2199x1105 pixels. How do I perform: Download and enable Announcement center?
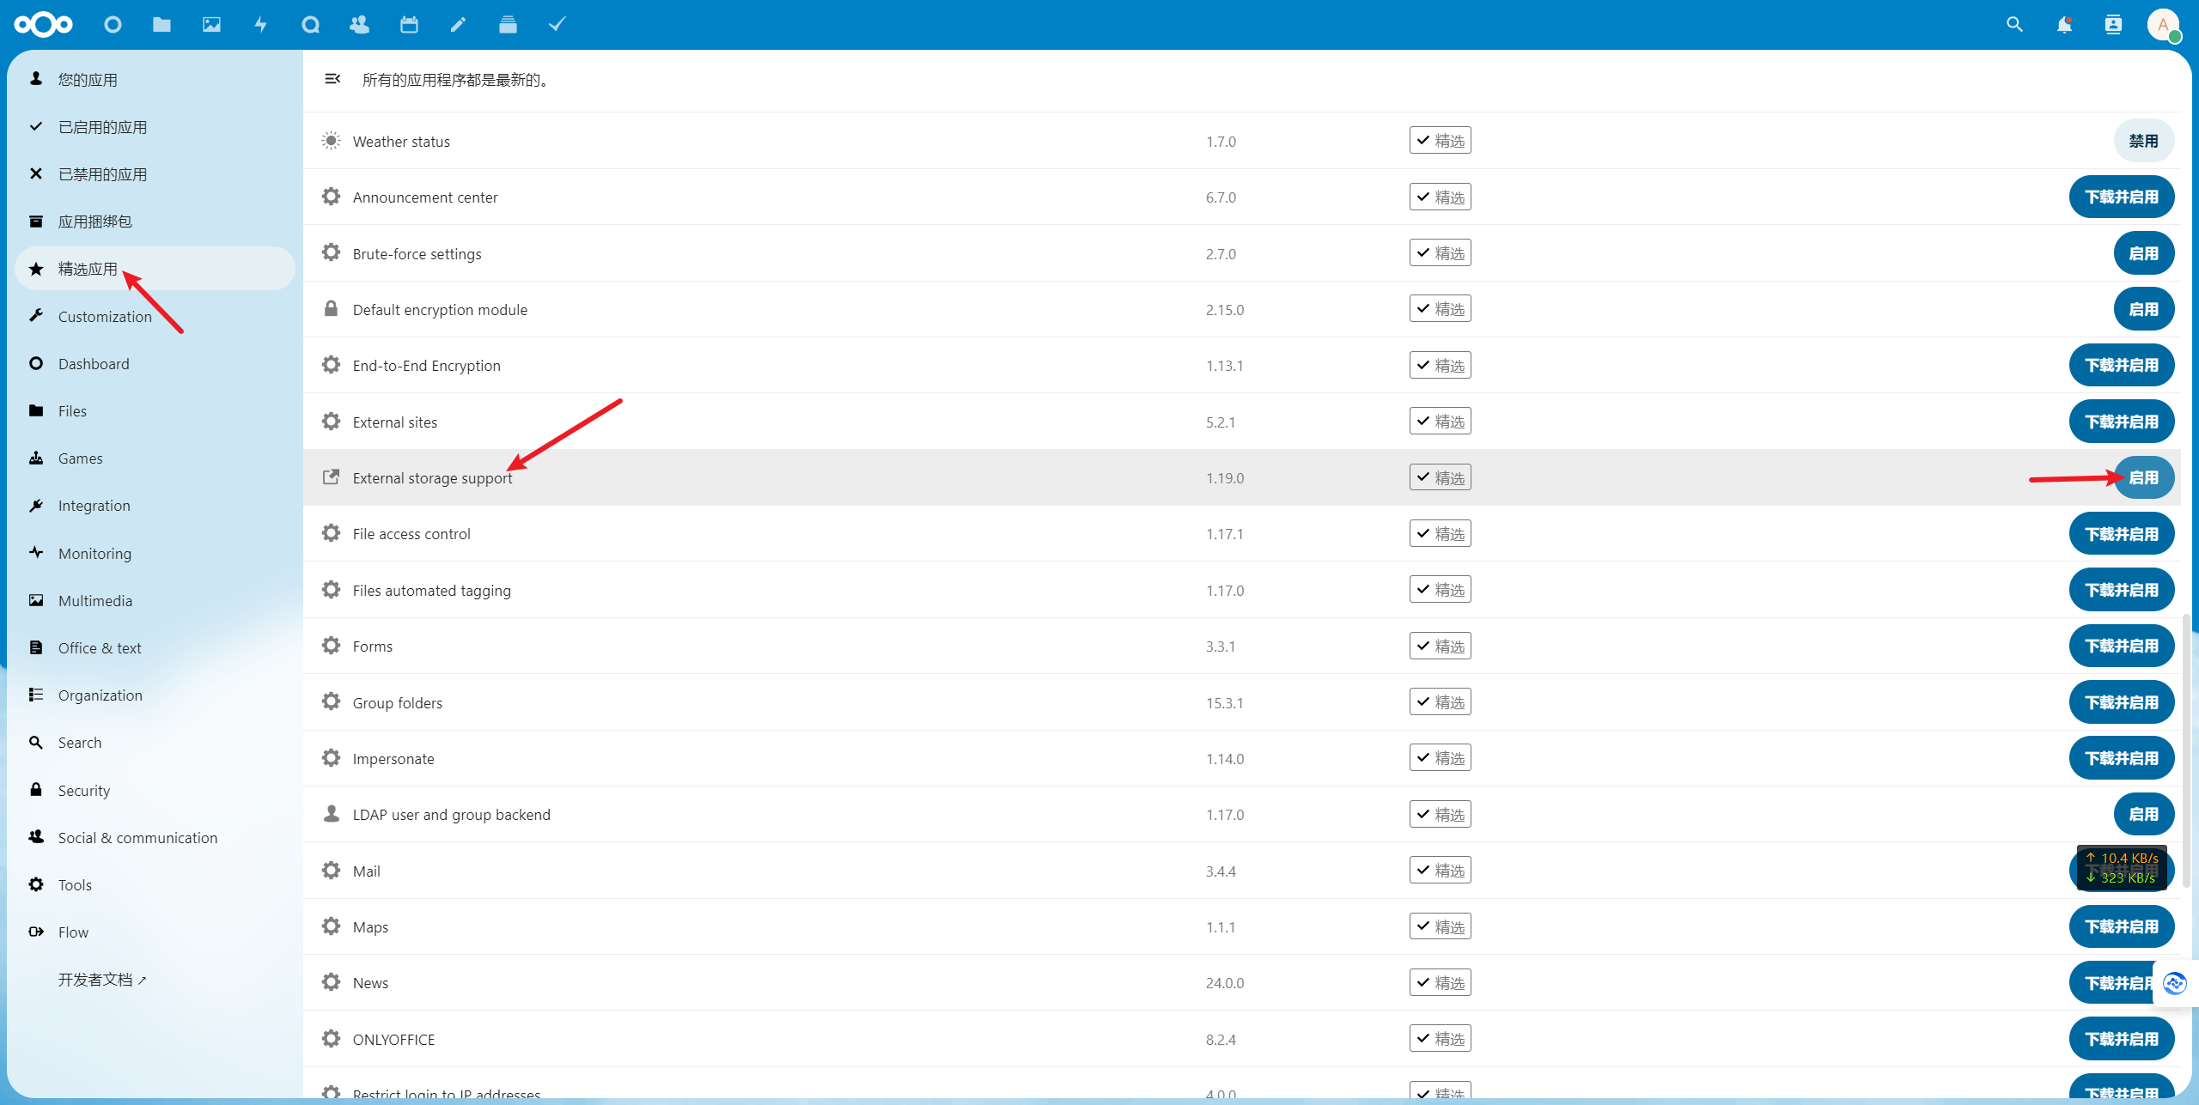pos(2122,197)
